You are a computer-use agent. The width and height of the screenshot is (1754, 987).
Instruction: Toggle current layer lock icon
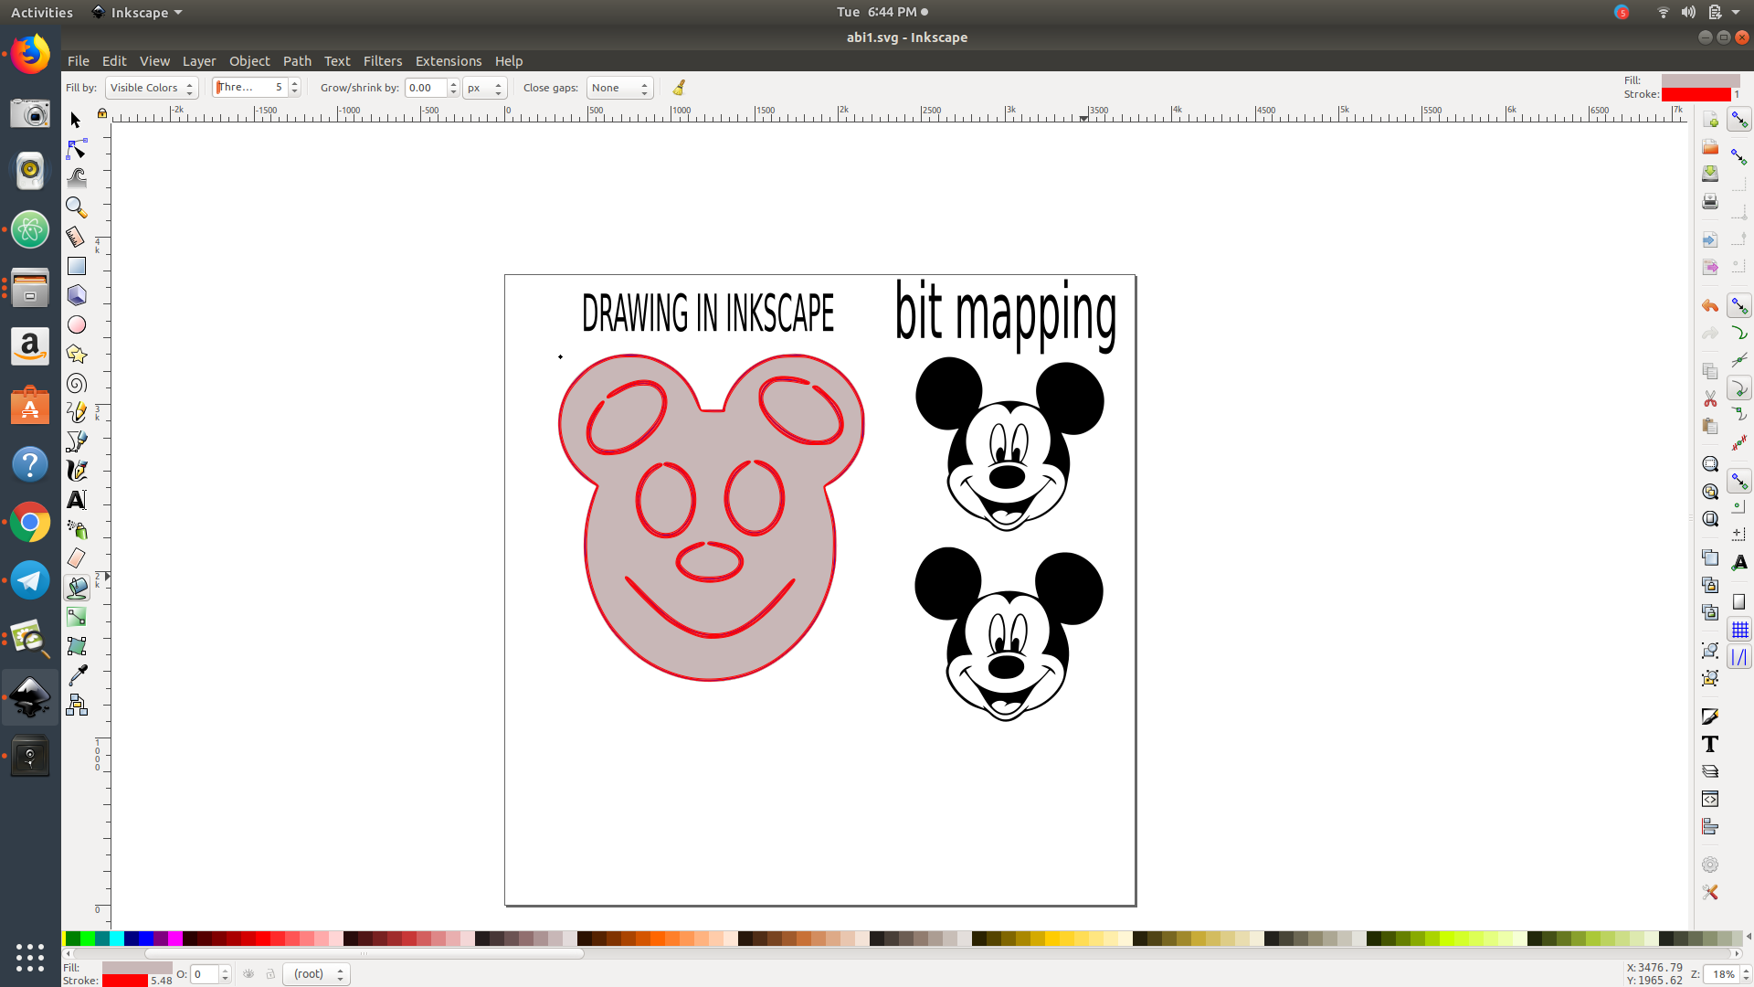(x=270, y=974)
